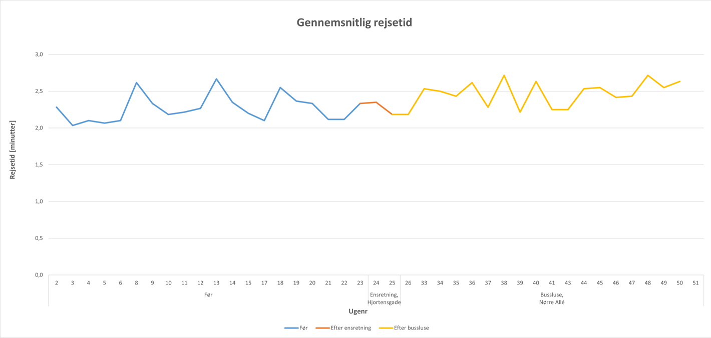
Task: Click the Bussluse, Nørre Allé group label
Action: point(552,298)
